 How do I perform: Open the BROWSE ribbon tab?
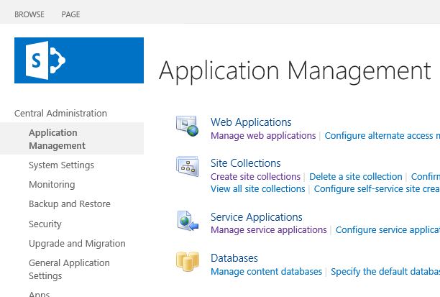point(29,14)
